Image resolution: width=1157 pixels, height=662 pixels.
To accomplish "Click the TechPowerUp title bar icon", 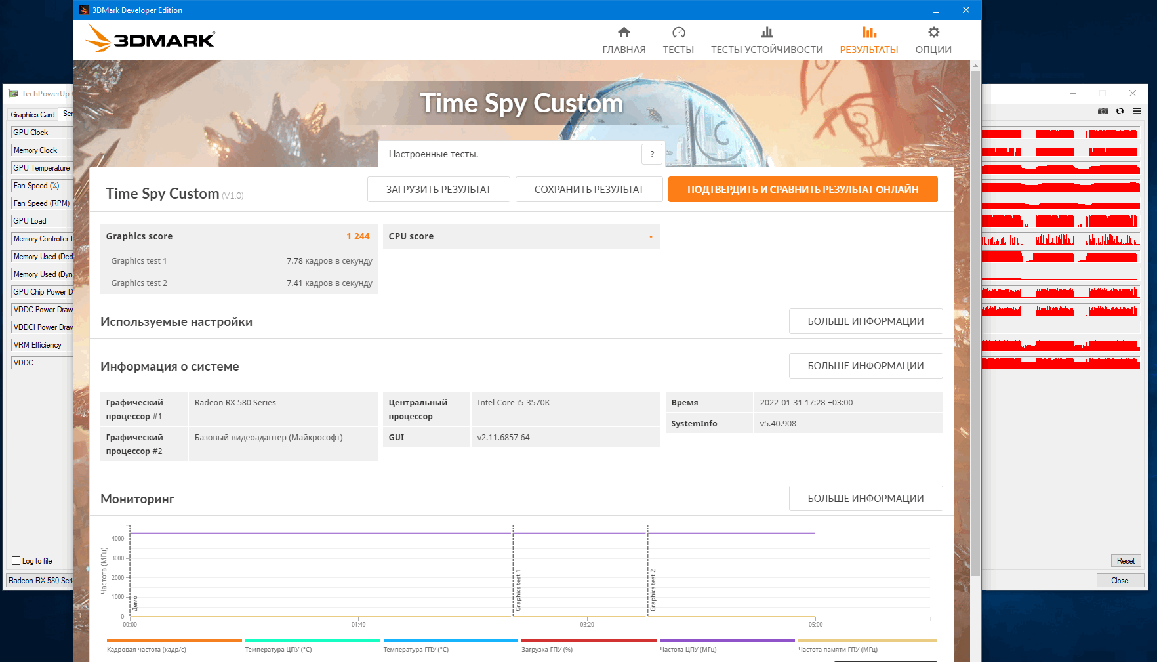I will [13, 94].
